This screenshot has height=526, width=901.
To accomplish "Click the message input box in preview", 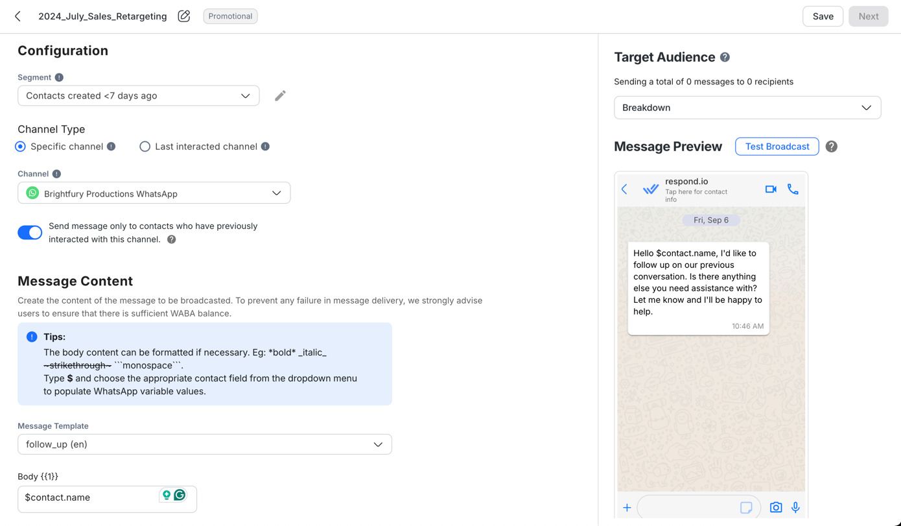I will click(699, 507).
